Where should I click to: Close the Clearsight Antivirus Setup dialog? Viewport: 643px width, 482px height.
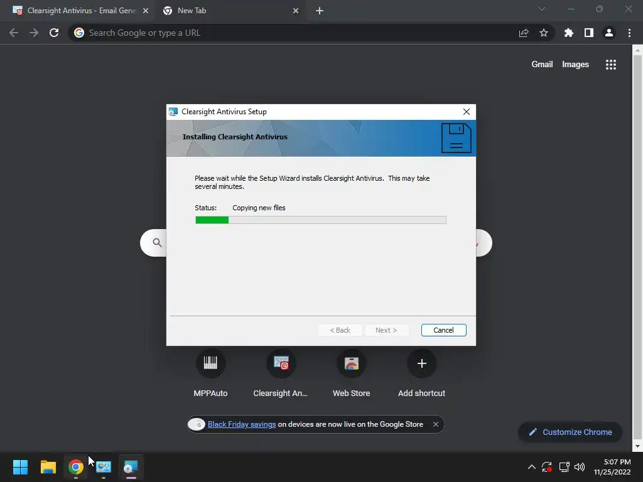click(x=467, y=112)
